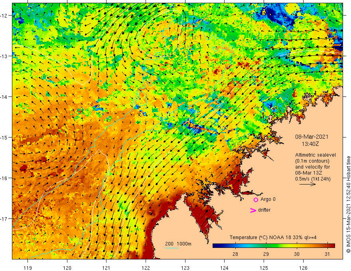Click latitude axis label -14

4,97
